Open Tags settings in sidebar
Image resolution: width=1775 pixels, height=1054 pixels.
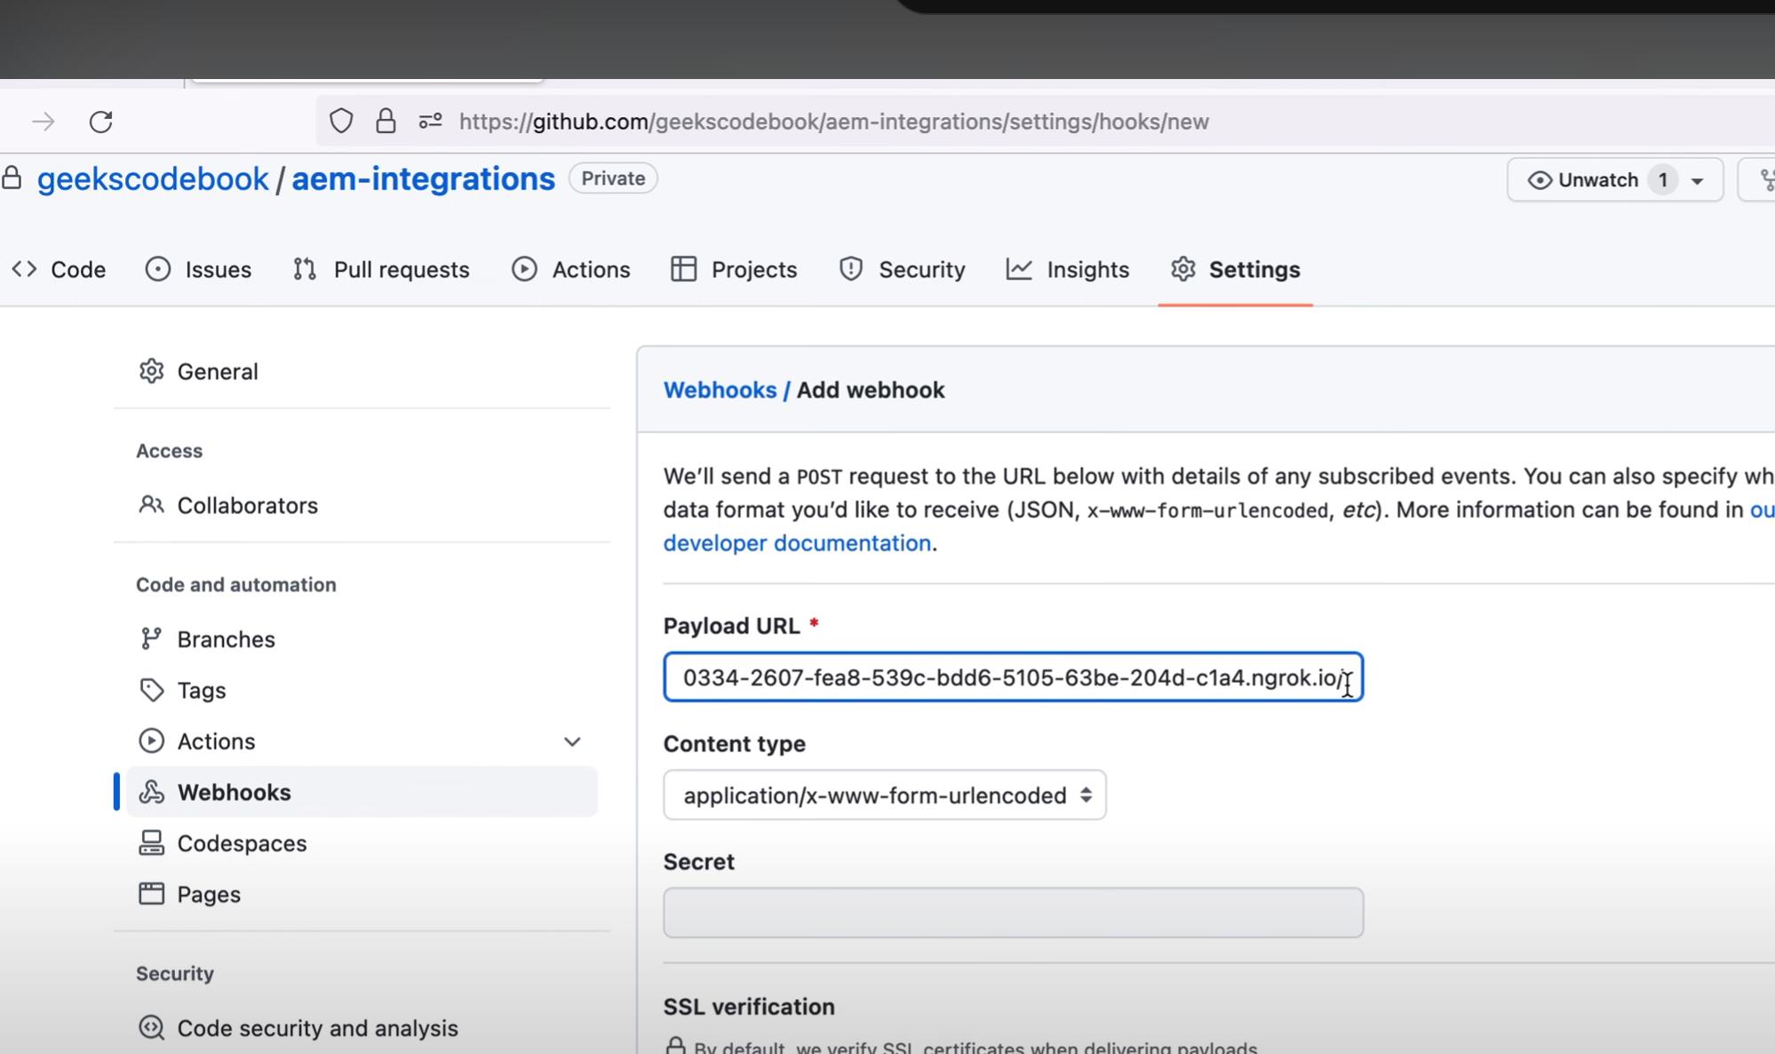coord(182,690)
